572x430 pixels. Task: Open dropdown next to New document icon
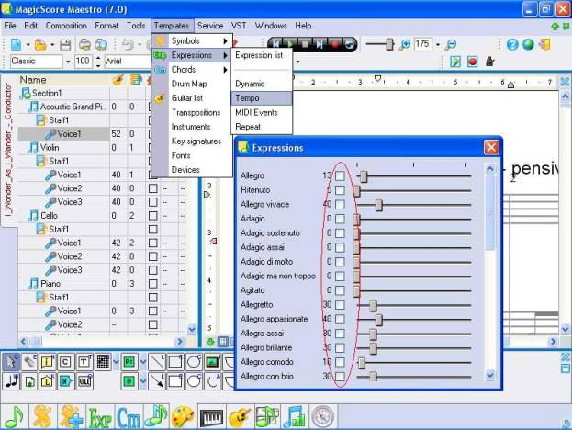(x=28, y=44)
